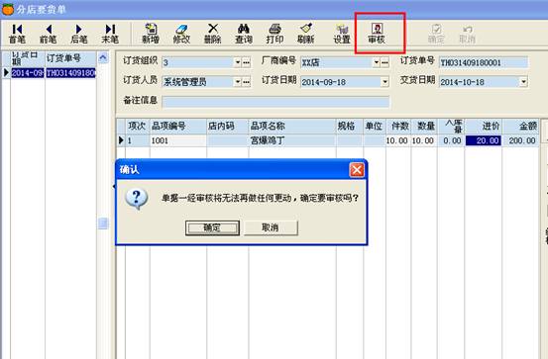Viewport: 548px width, 359px height.
Task: Open 查询 search with binoculars icon
Action: pyautogui.click(x=244, y=34)
